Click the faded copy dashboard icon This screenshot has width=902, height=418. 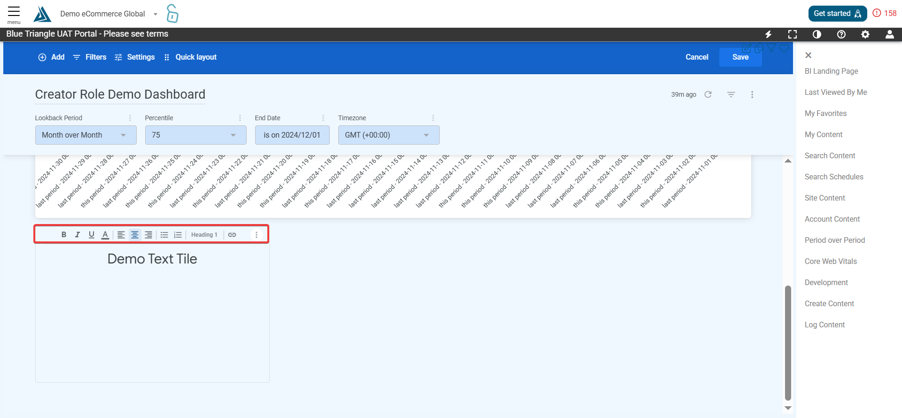click(x=759, y=48)
